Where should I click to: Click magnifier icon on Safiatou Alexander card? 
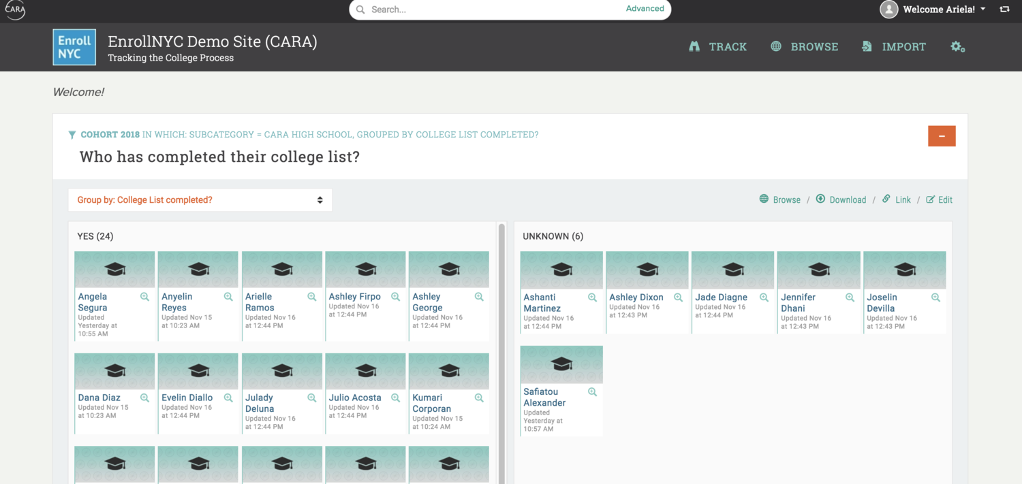[x=592, y=392]
